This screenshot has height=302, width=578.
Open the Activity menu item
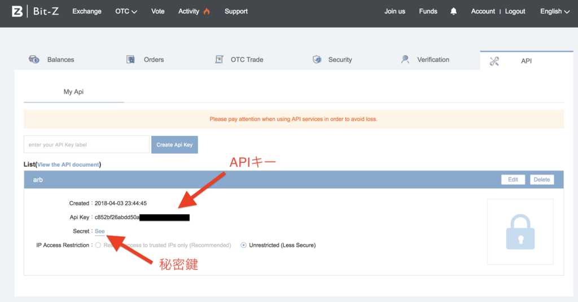point(189,11)
